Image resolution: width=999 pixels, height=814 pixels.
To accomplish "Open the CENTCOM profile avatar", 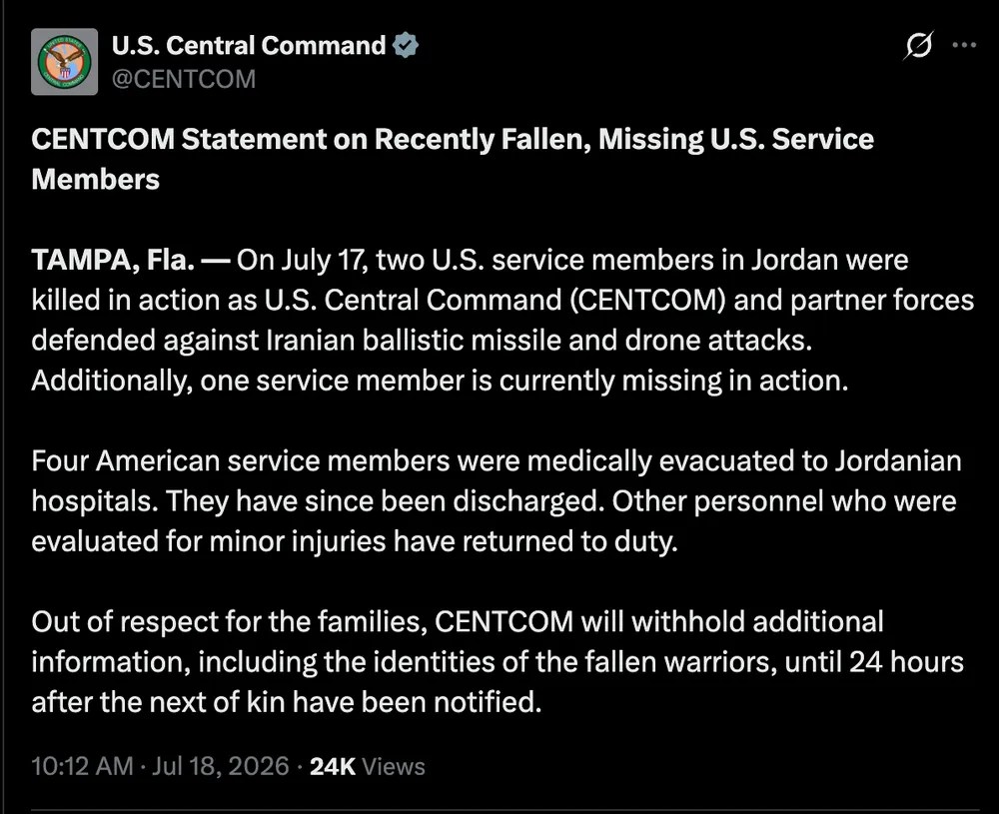I will click(64, 62).
